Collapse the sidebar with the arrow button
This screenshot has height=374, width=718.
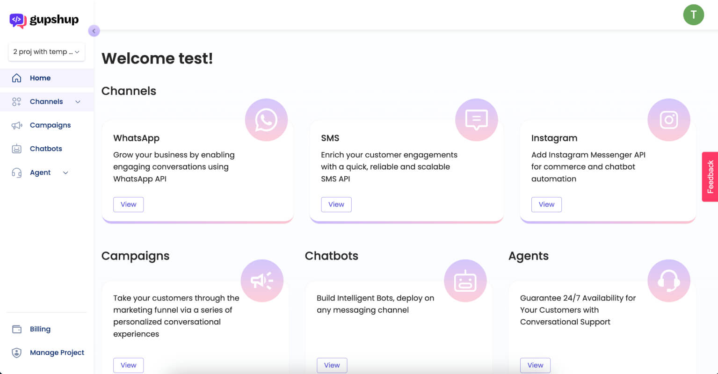pos(94,31)
